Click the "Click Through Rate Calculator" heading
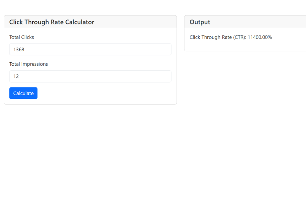306x210 pixels. click(x=52, y=22)
